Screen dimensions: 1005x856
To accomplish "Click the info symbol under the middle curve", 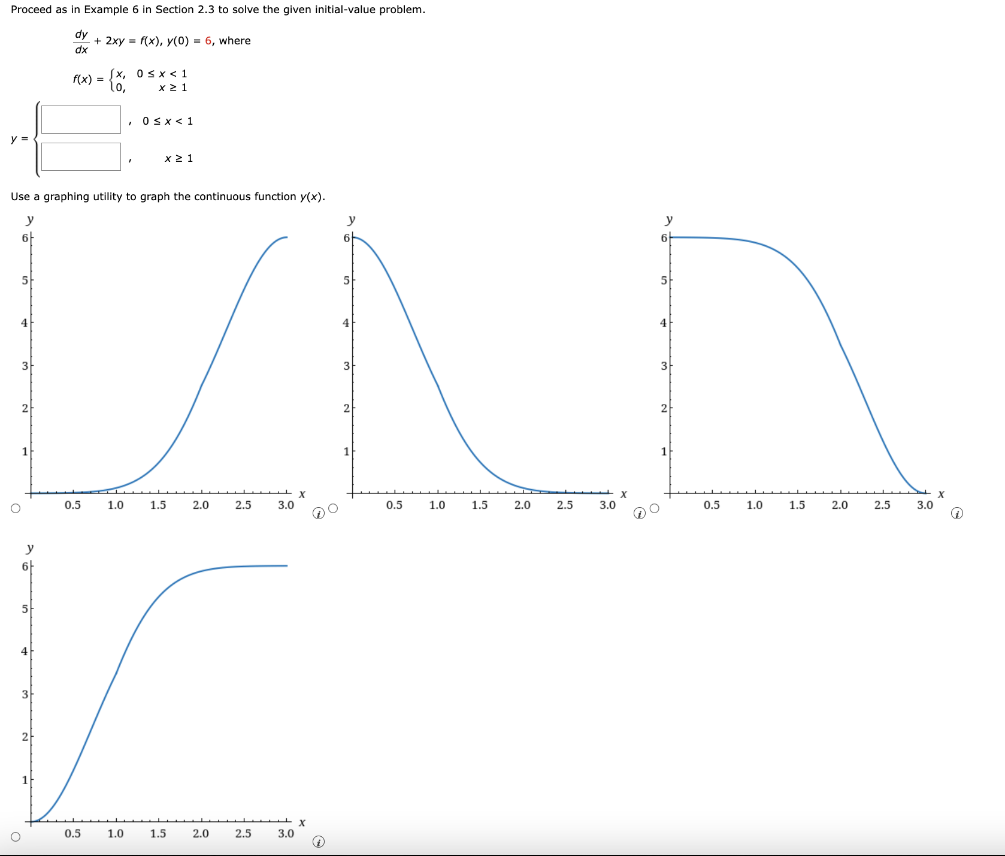I will click(x=640, y=514).
